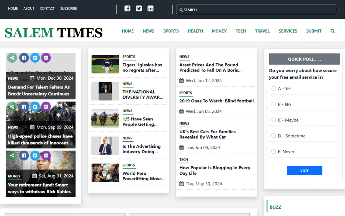Go to the Tech section in navigation
The image size is (345, 216).
pyautogui.click(x=240, y=31)
